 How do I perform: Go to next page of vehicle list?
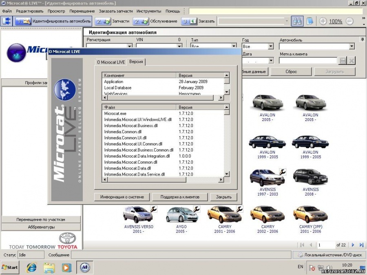tap(353, 245)
